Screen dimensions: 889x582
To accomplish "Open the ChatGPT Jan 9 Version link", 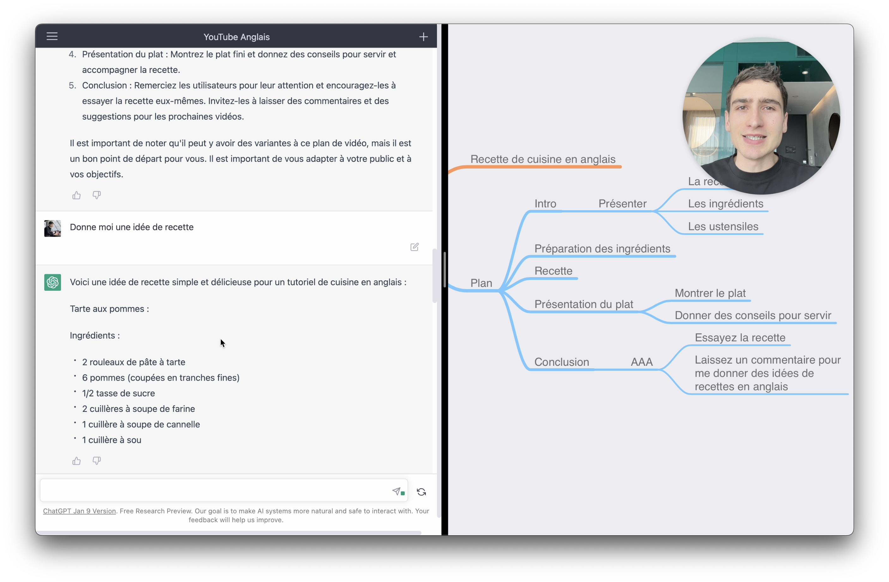I will pyautogui.click(x=79, y=511).
